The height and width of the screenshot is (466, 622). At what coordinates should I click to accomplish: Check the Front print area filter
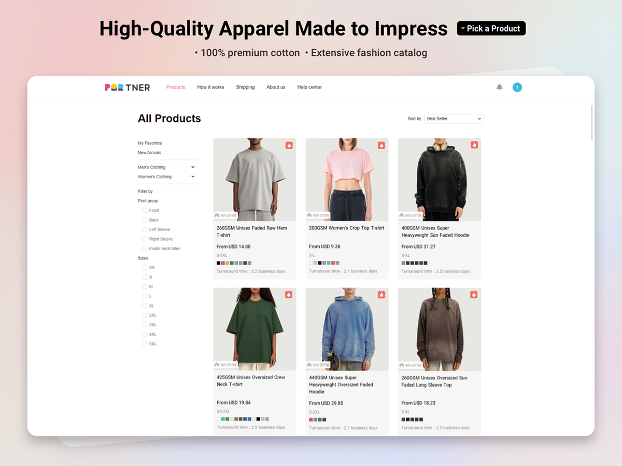coord(145,210)
